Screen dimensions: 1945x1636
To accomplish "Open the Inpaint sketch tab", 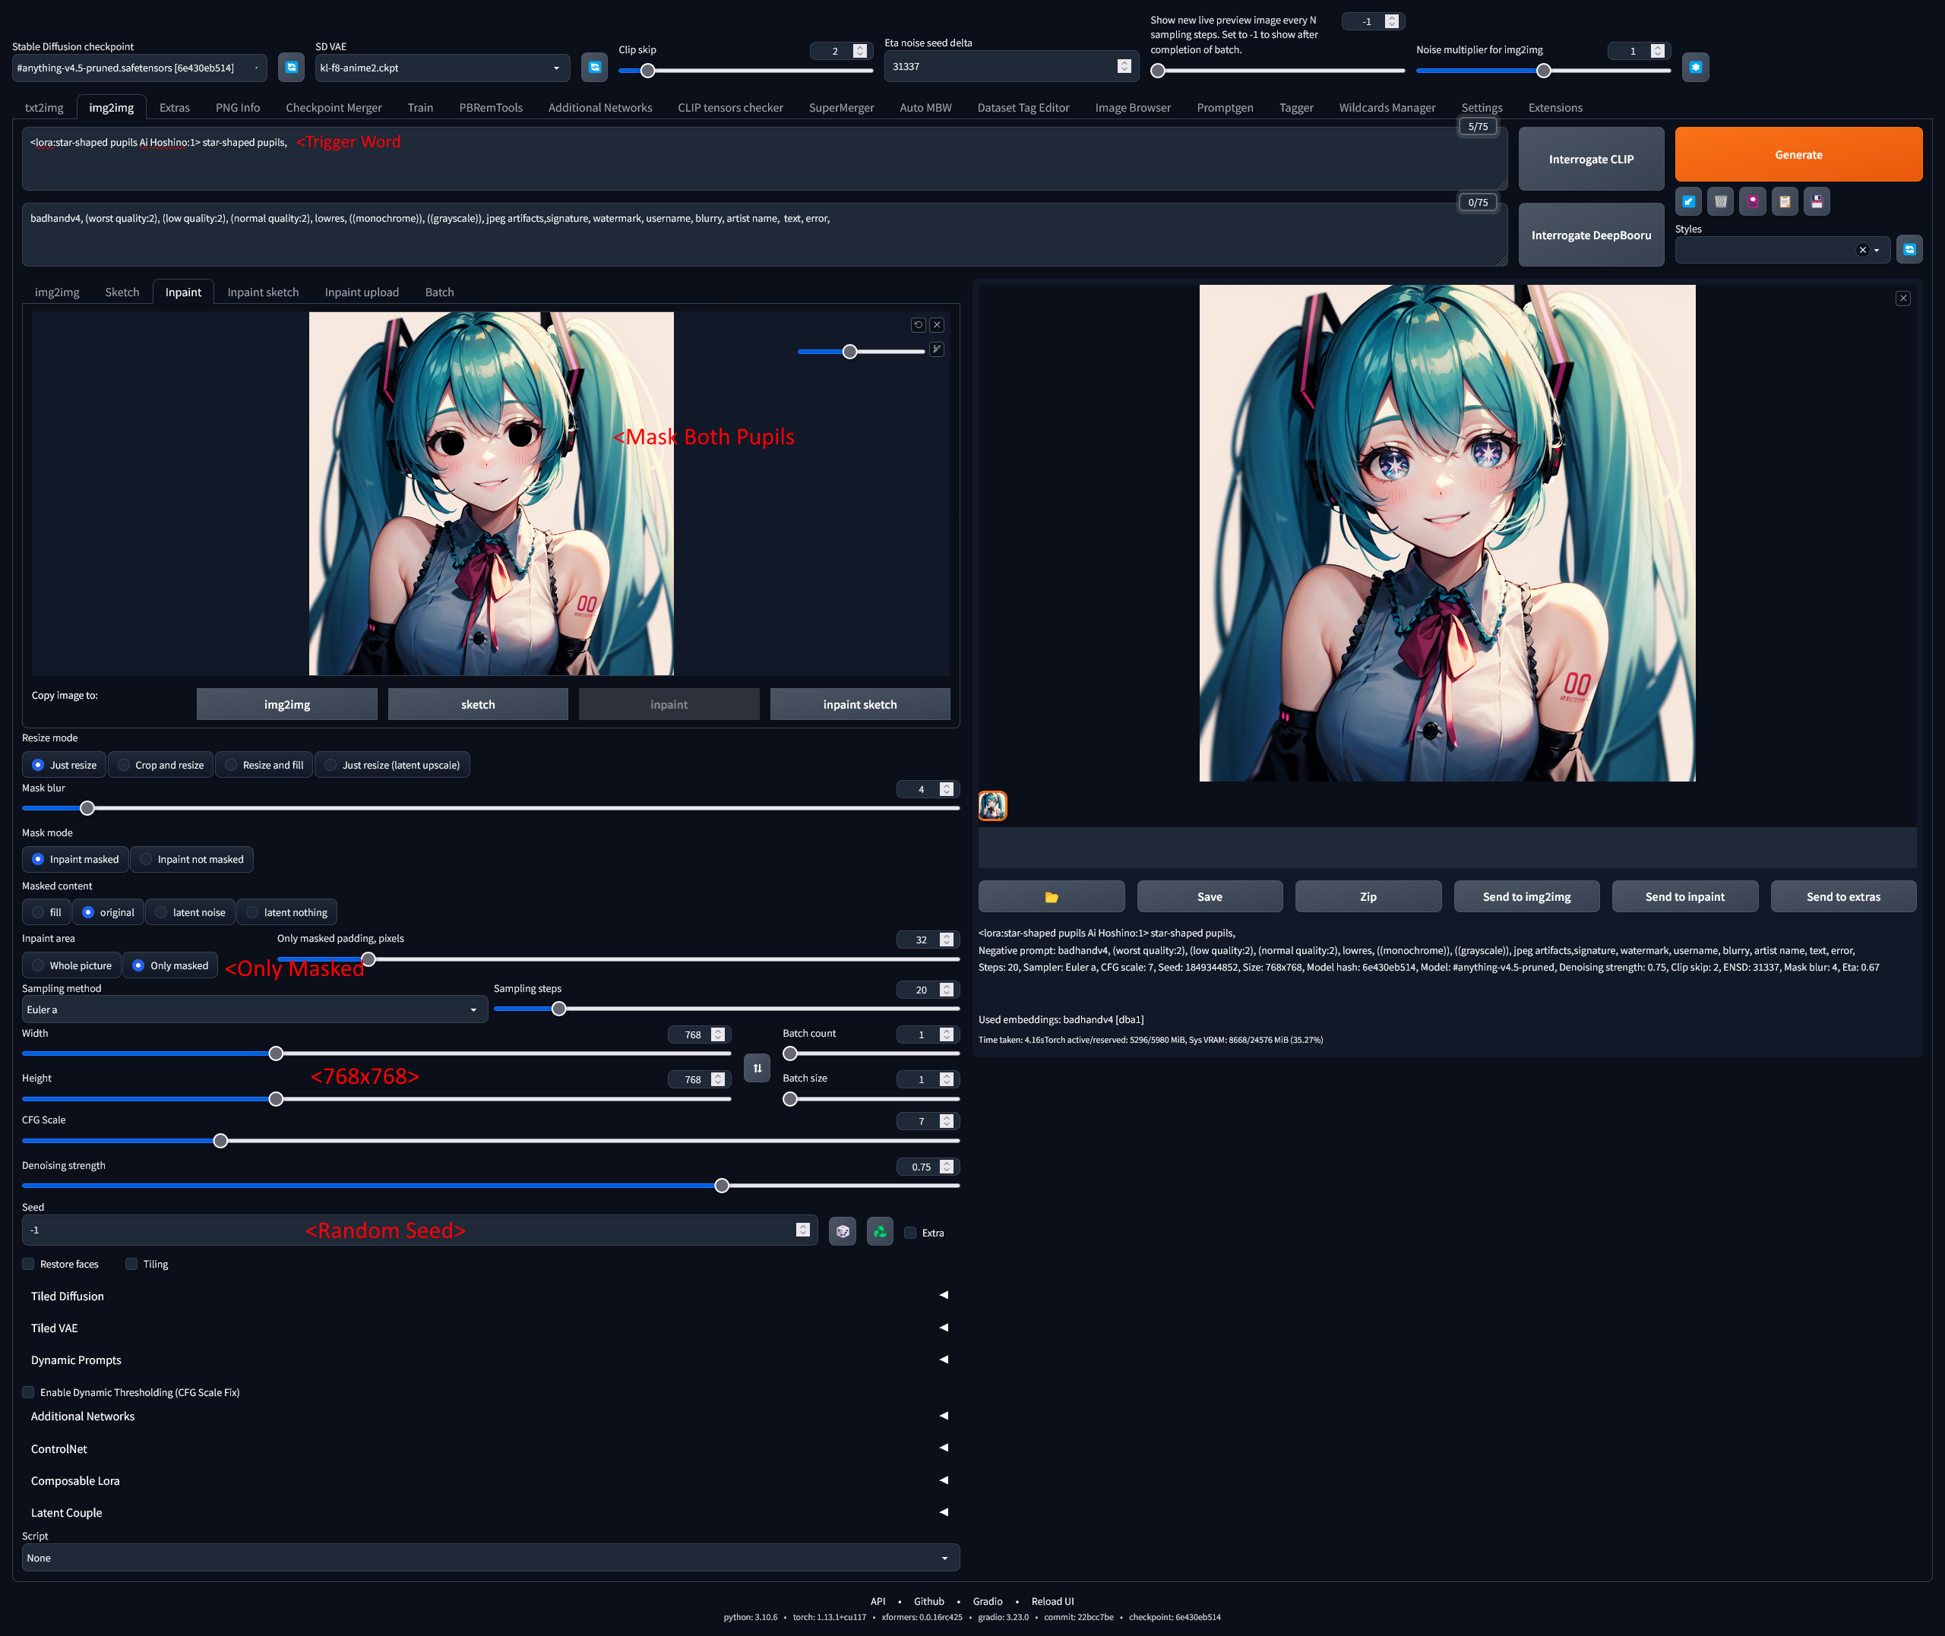I will (x=264, y=292).
